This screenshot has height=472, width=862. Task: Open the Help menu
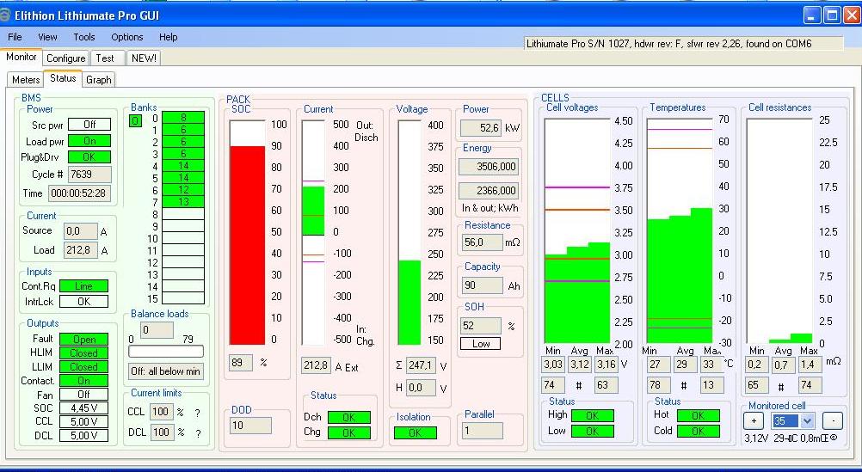[169, 37]
